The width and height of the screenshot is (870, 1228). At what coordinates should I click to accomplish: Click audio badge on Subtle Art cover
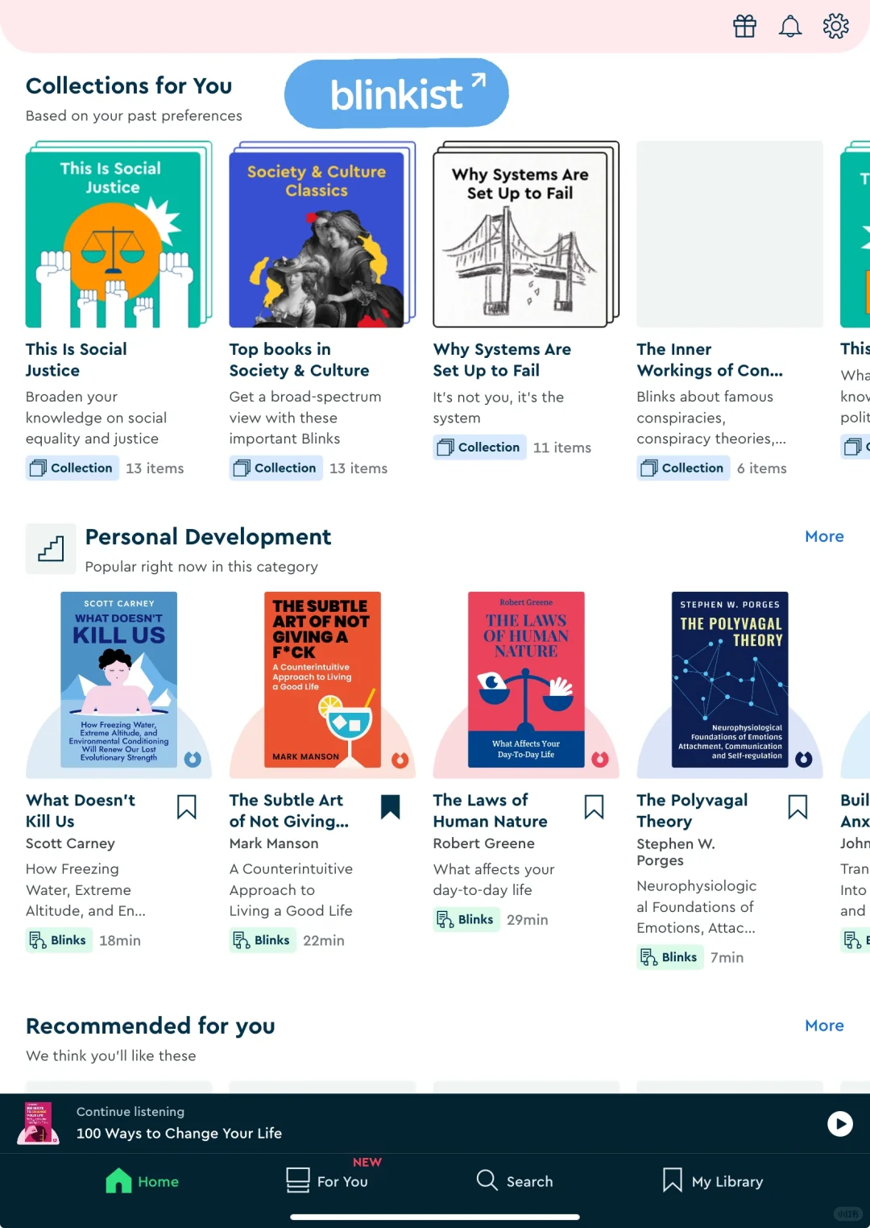(x=400, y=759)
